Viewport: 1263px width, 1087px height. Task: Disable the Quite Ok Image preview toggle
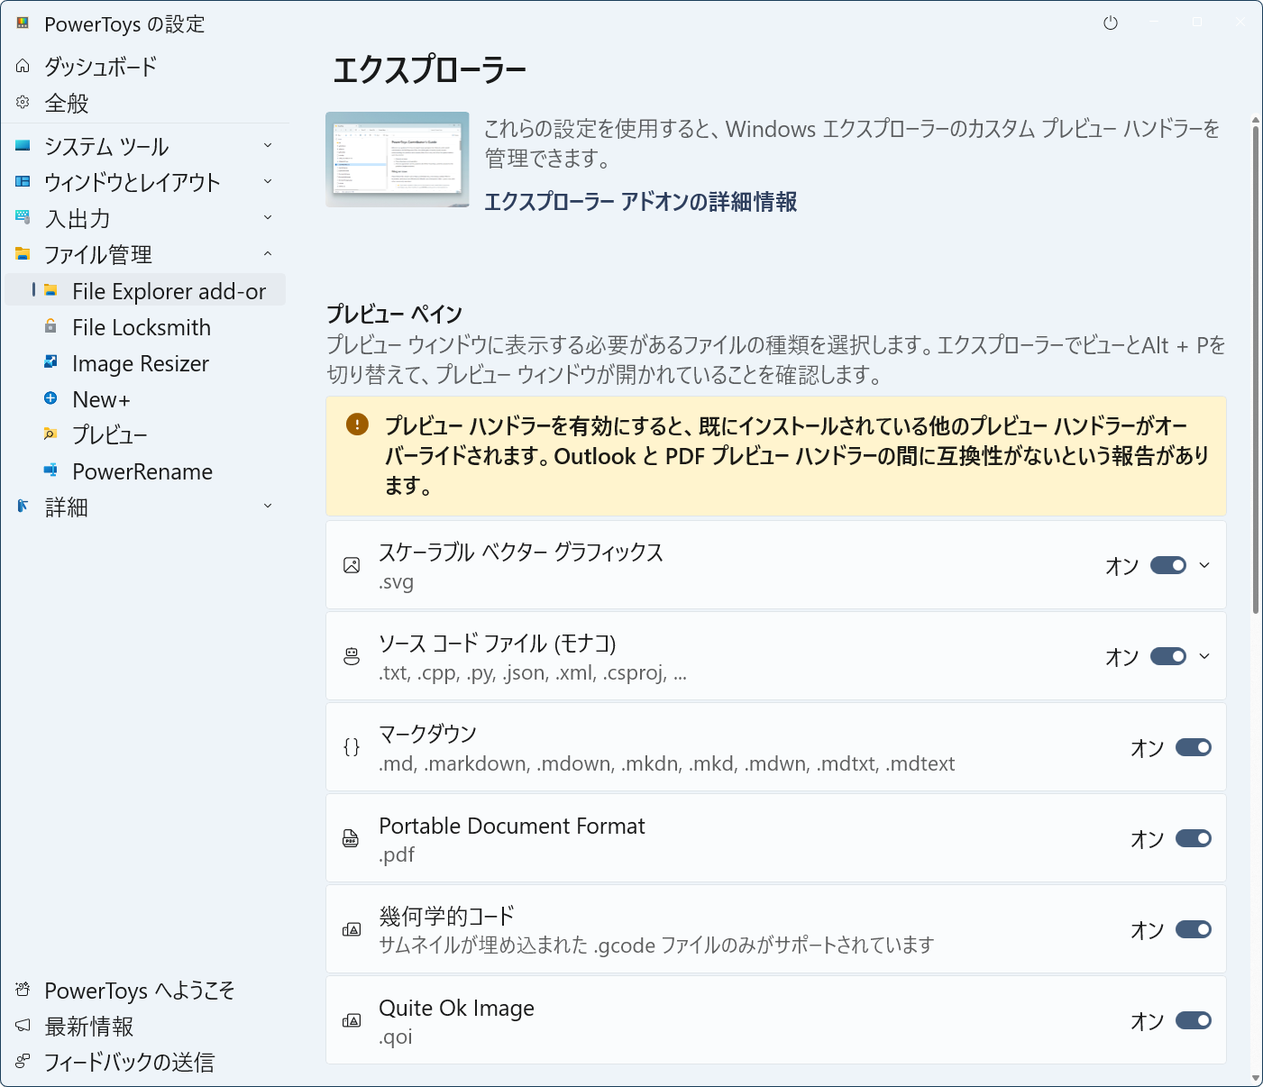click(x=1194, y=1020)
